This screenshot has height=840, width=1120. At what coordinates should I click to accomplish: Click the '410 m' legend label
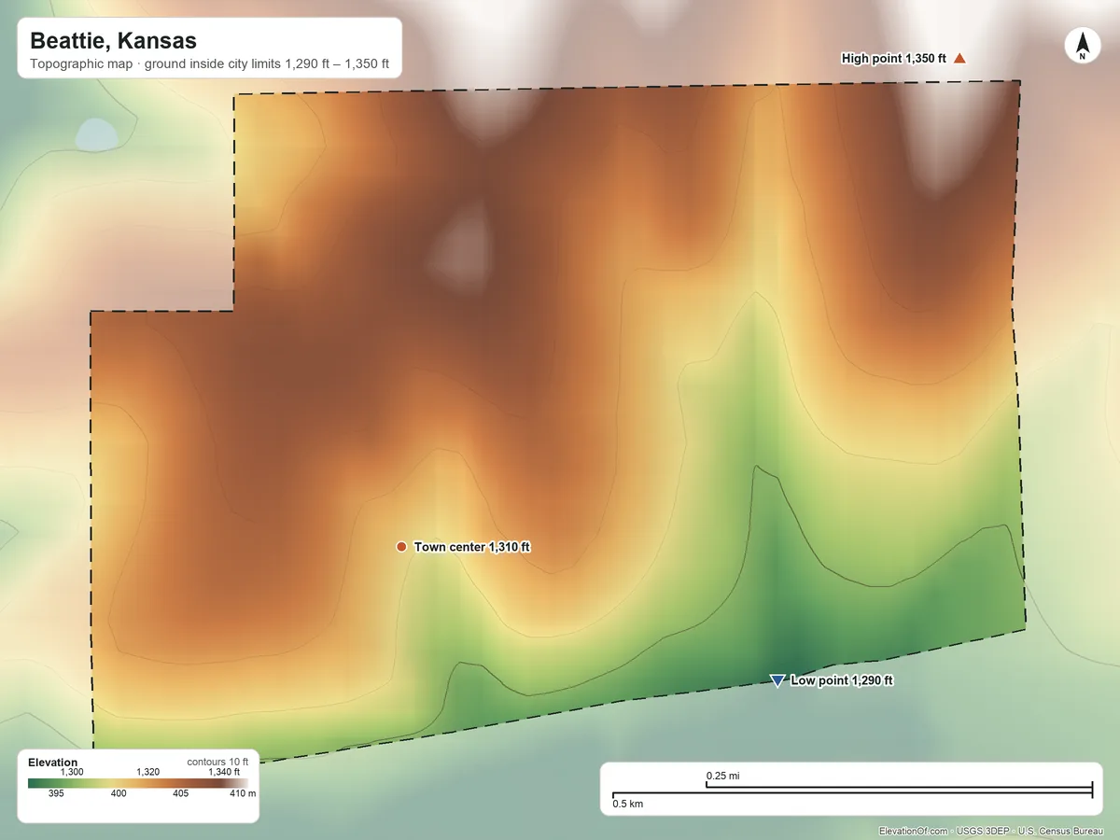[x=244, y=793]
